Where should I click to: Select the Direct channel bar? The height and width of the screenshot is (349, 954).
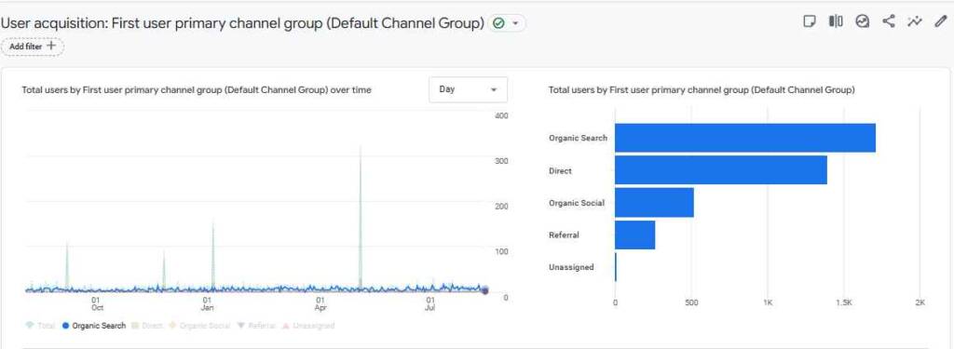(721, 170)
